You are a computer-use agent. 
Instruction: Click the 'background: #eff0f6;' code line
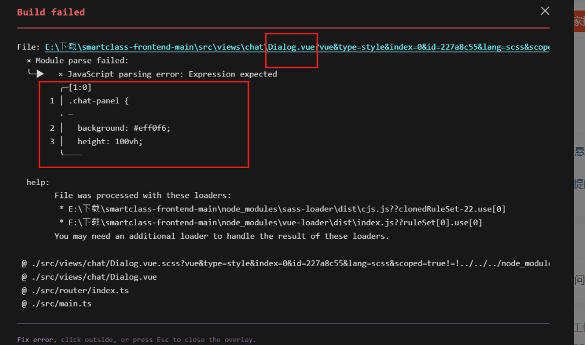coord(124,128)
